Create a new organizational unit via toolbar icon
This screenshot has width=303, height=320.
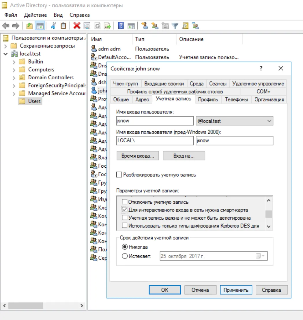(x=165, y=26)
